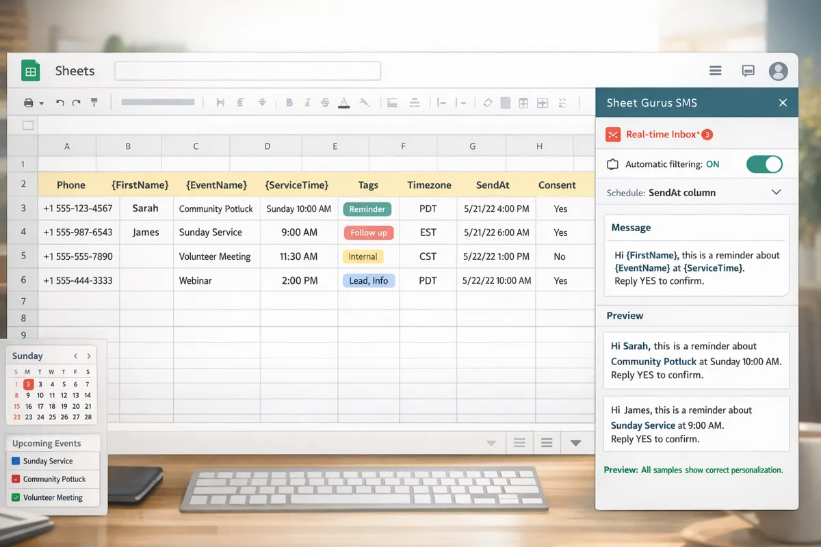The width and height of the screenshot is (821, 547).
Task: Close the Sheet Gurus SMS panel
Action: click(x=783, y=102)
